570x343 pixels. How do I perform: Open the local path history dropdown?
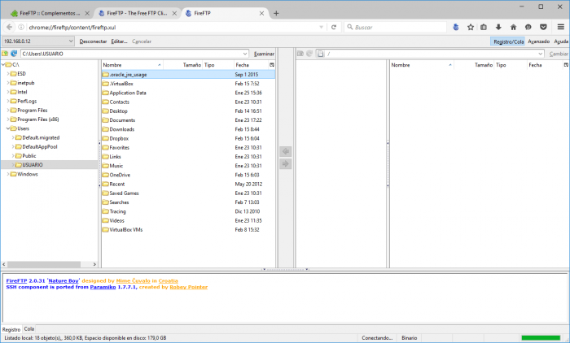tap(245, 54)
